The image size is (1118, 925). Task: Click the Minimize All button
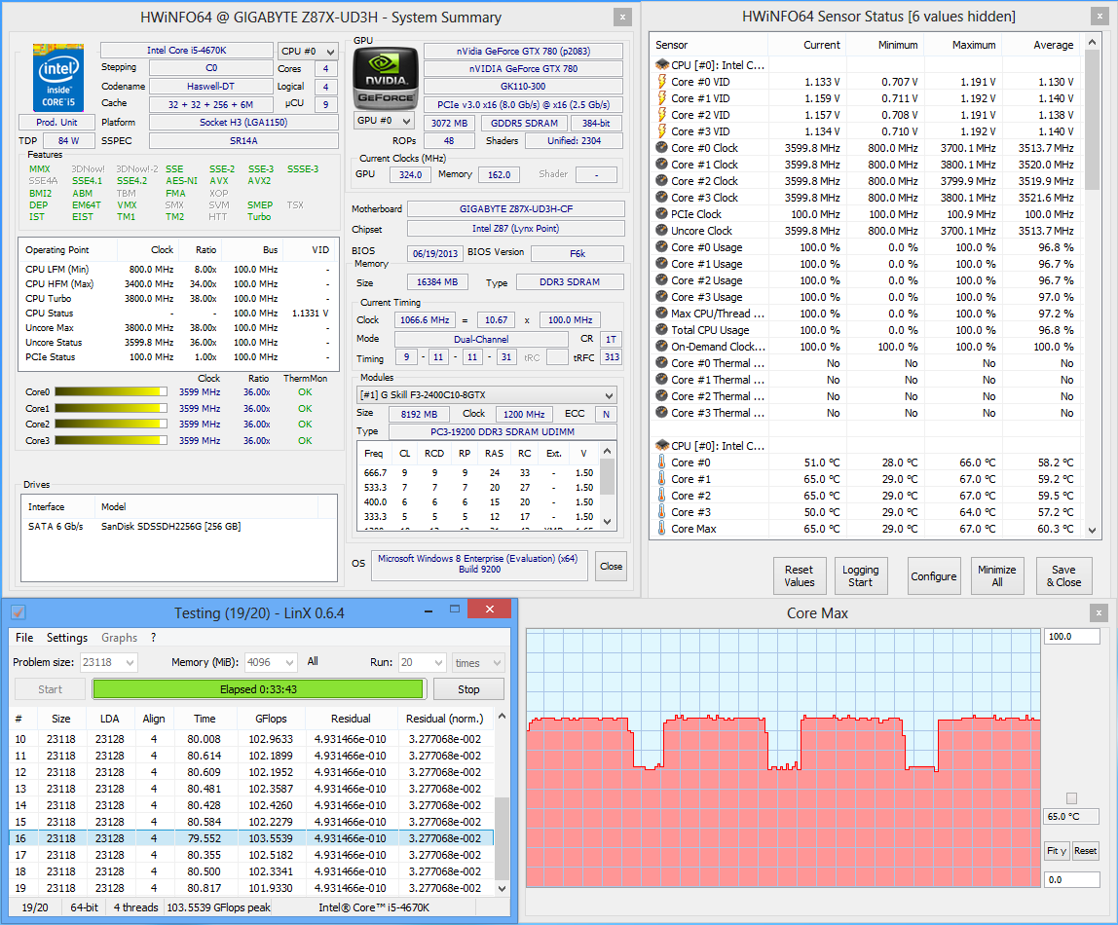[x=997, y=575]
